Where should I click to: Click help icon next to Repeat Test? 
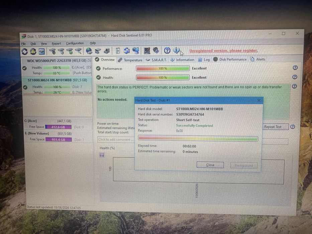292,127
